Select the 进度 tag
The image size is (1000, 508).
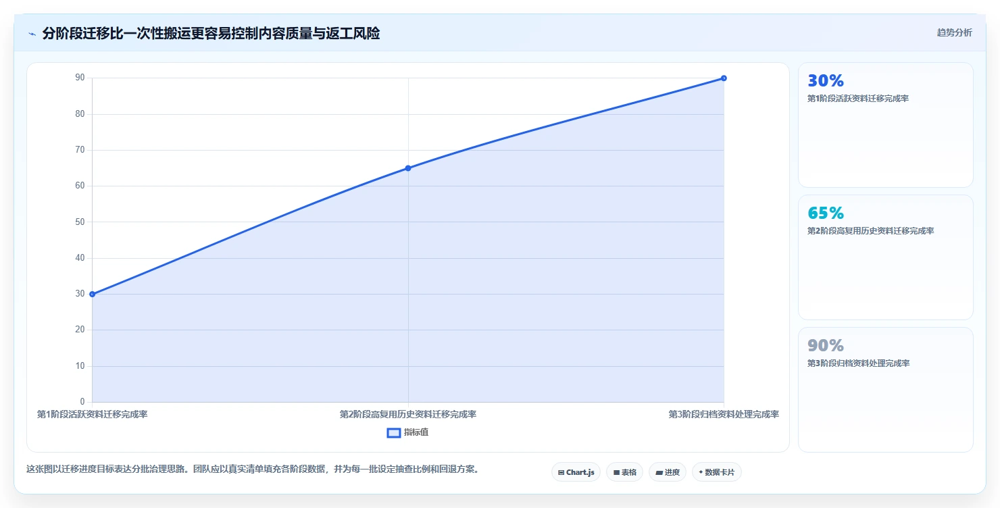coord(668,472)
